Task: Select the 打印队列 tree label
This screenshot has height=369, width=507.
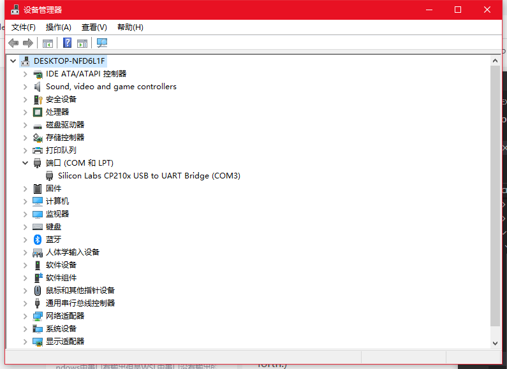Action: [x=61, y=150]
